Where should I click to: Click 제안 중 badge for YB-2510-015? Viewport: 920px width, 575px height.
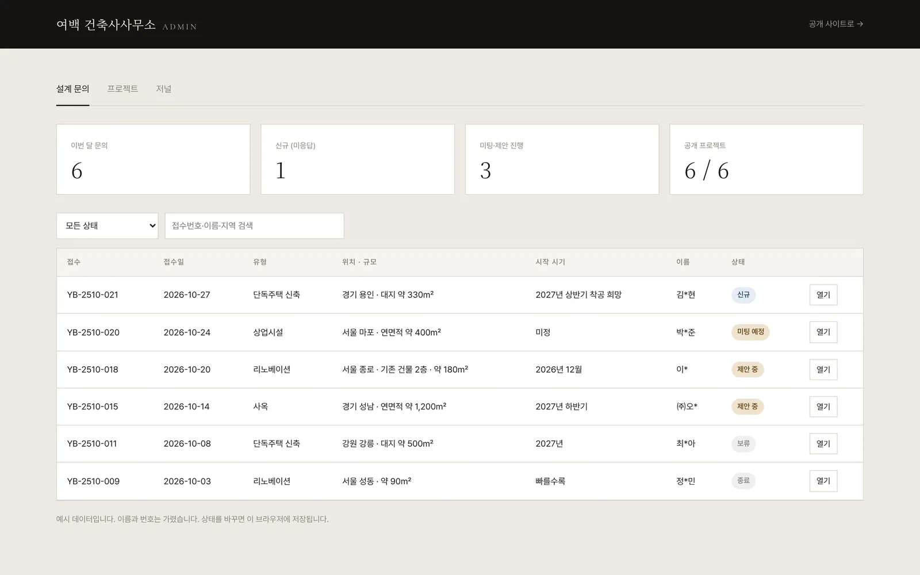coord(747,407)
